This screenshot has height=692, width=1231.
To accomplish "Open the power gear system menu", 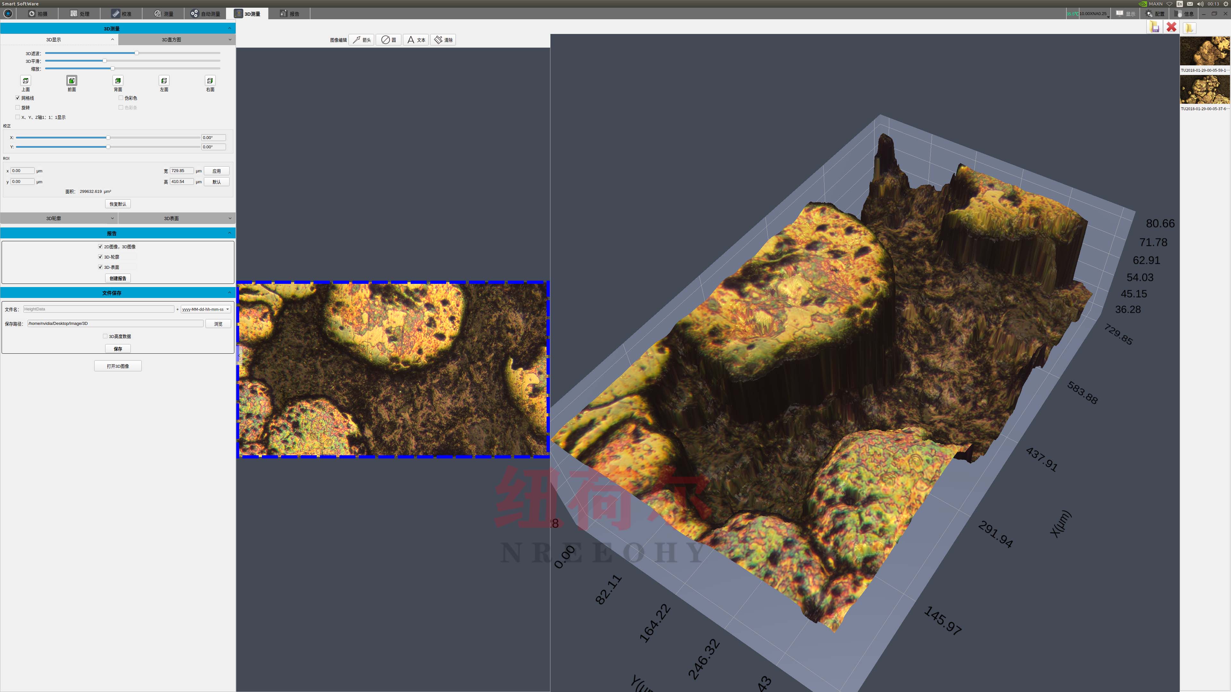I will tap(1225, 4).
